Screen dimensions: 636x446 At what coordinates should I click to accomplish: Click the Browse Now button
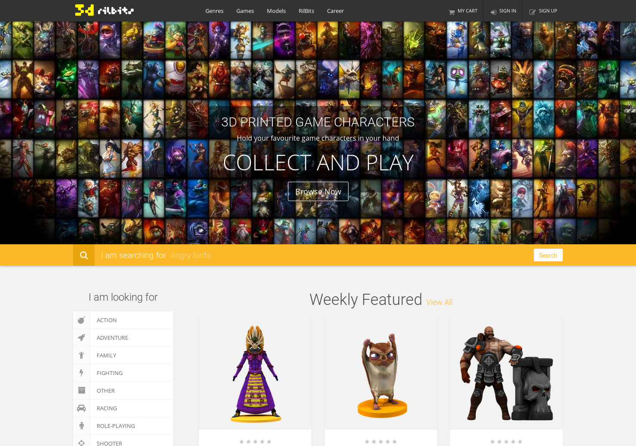(318, 191)
